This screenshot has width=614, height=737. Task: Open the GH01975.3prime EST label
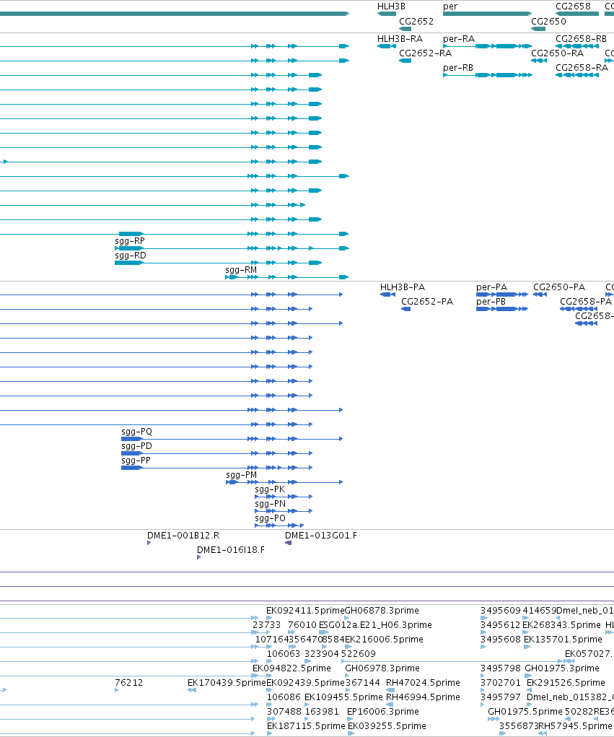562,668
